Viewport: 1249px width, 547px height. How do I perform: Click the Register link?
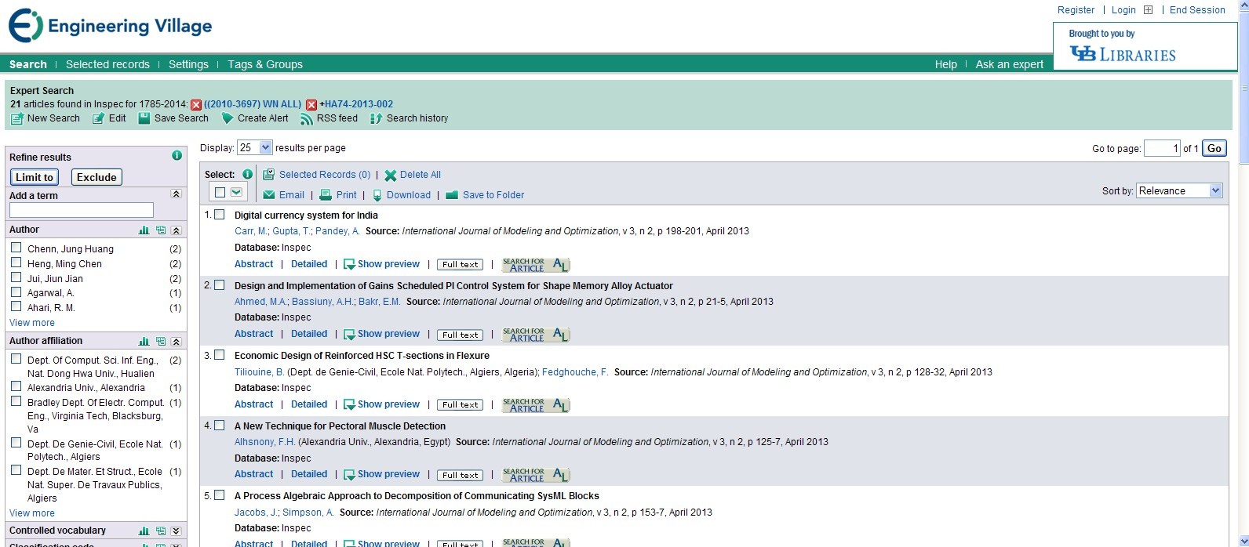point(1076,10)
